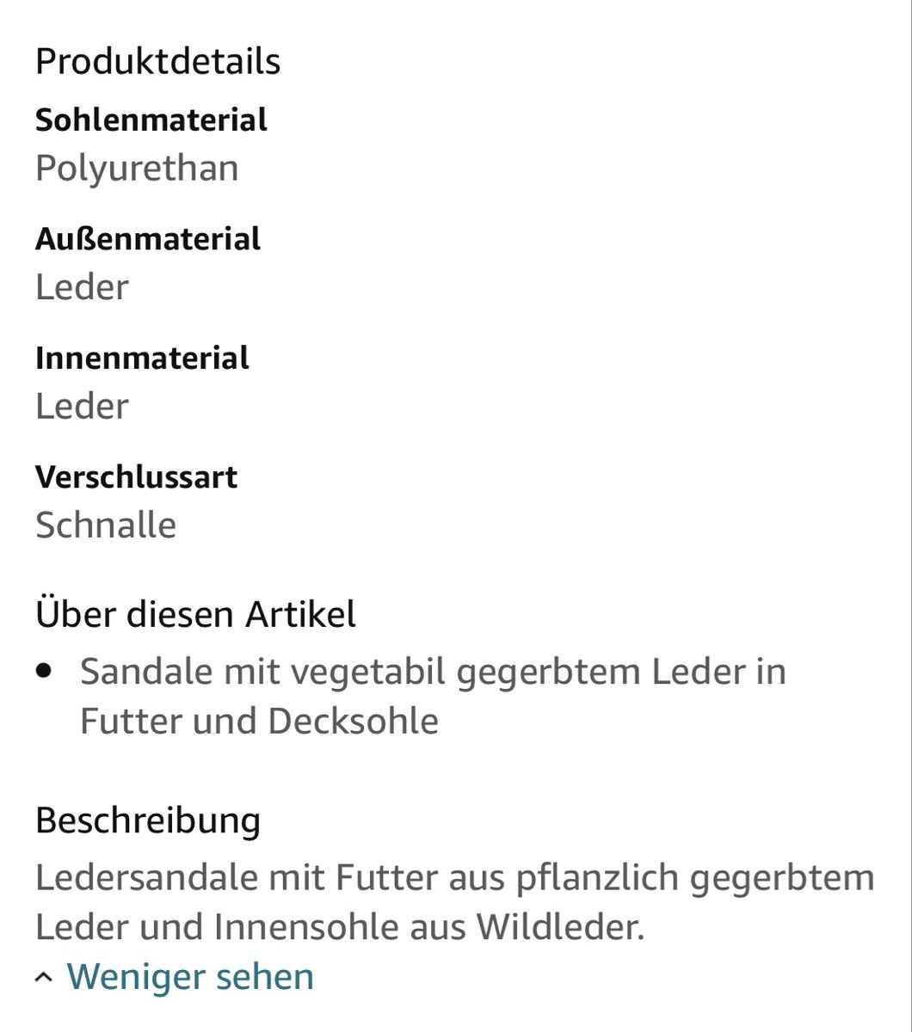Select Leder value under Innenmaterial
The height and width of the screenshot is (1032, 912).
click(x=82, y=406)
